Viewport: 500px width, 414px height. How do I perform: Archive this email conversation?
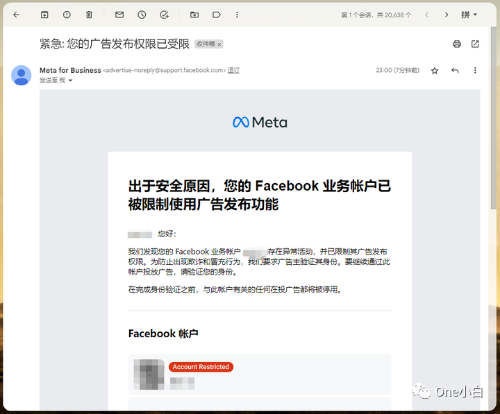[44, 15]
